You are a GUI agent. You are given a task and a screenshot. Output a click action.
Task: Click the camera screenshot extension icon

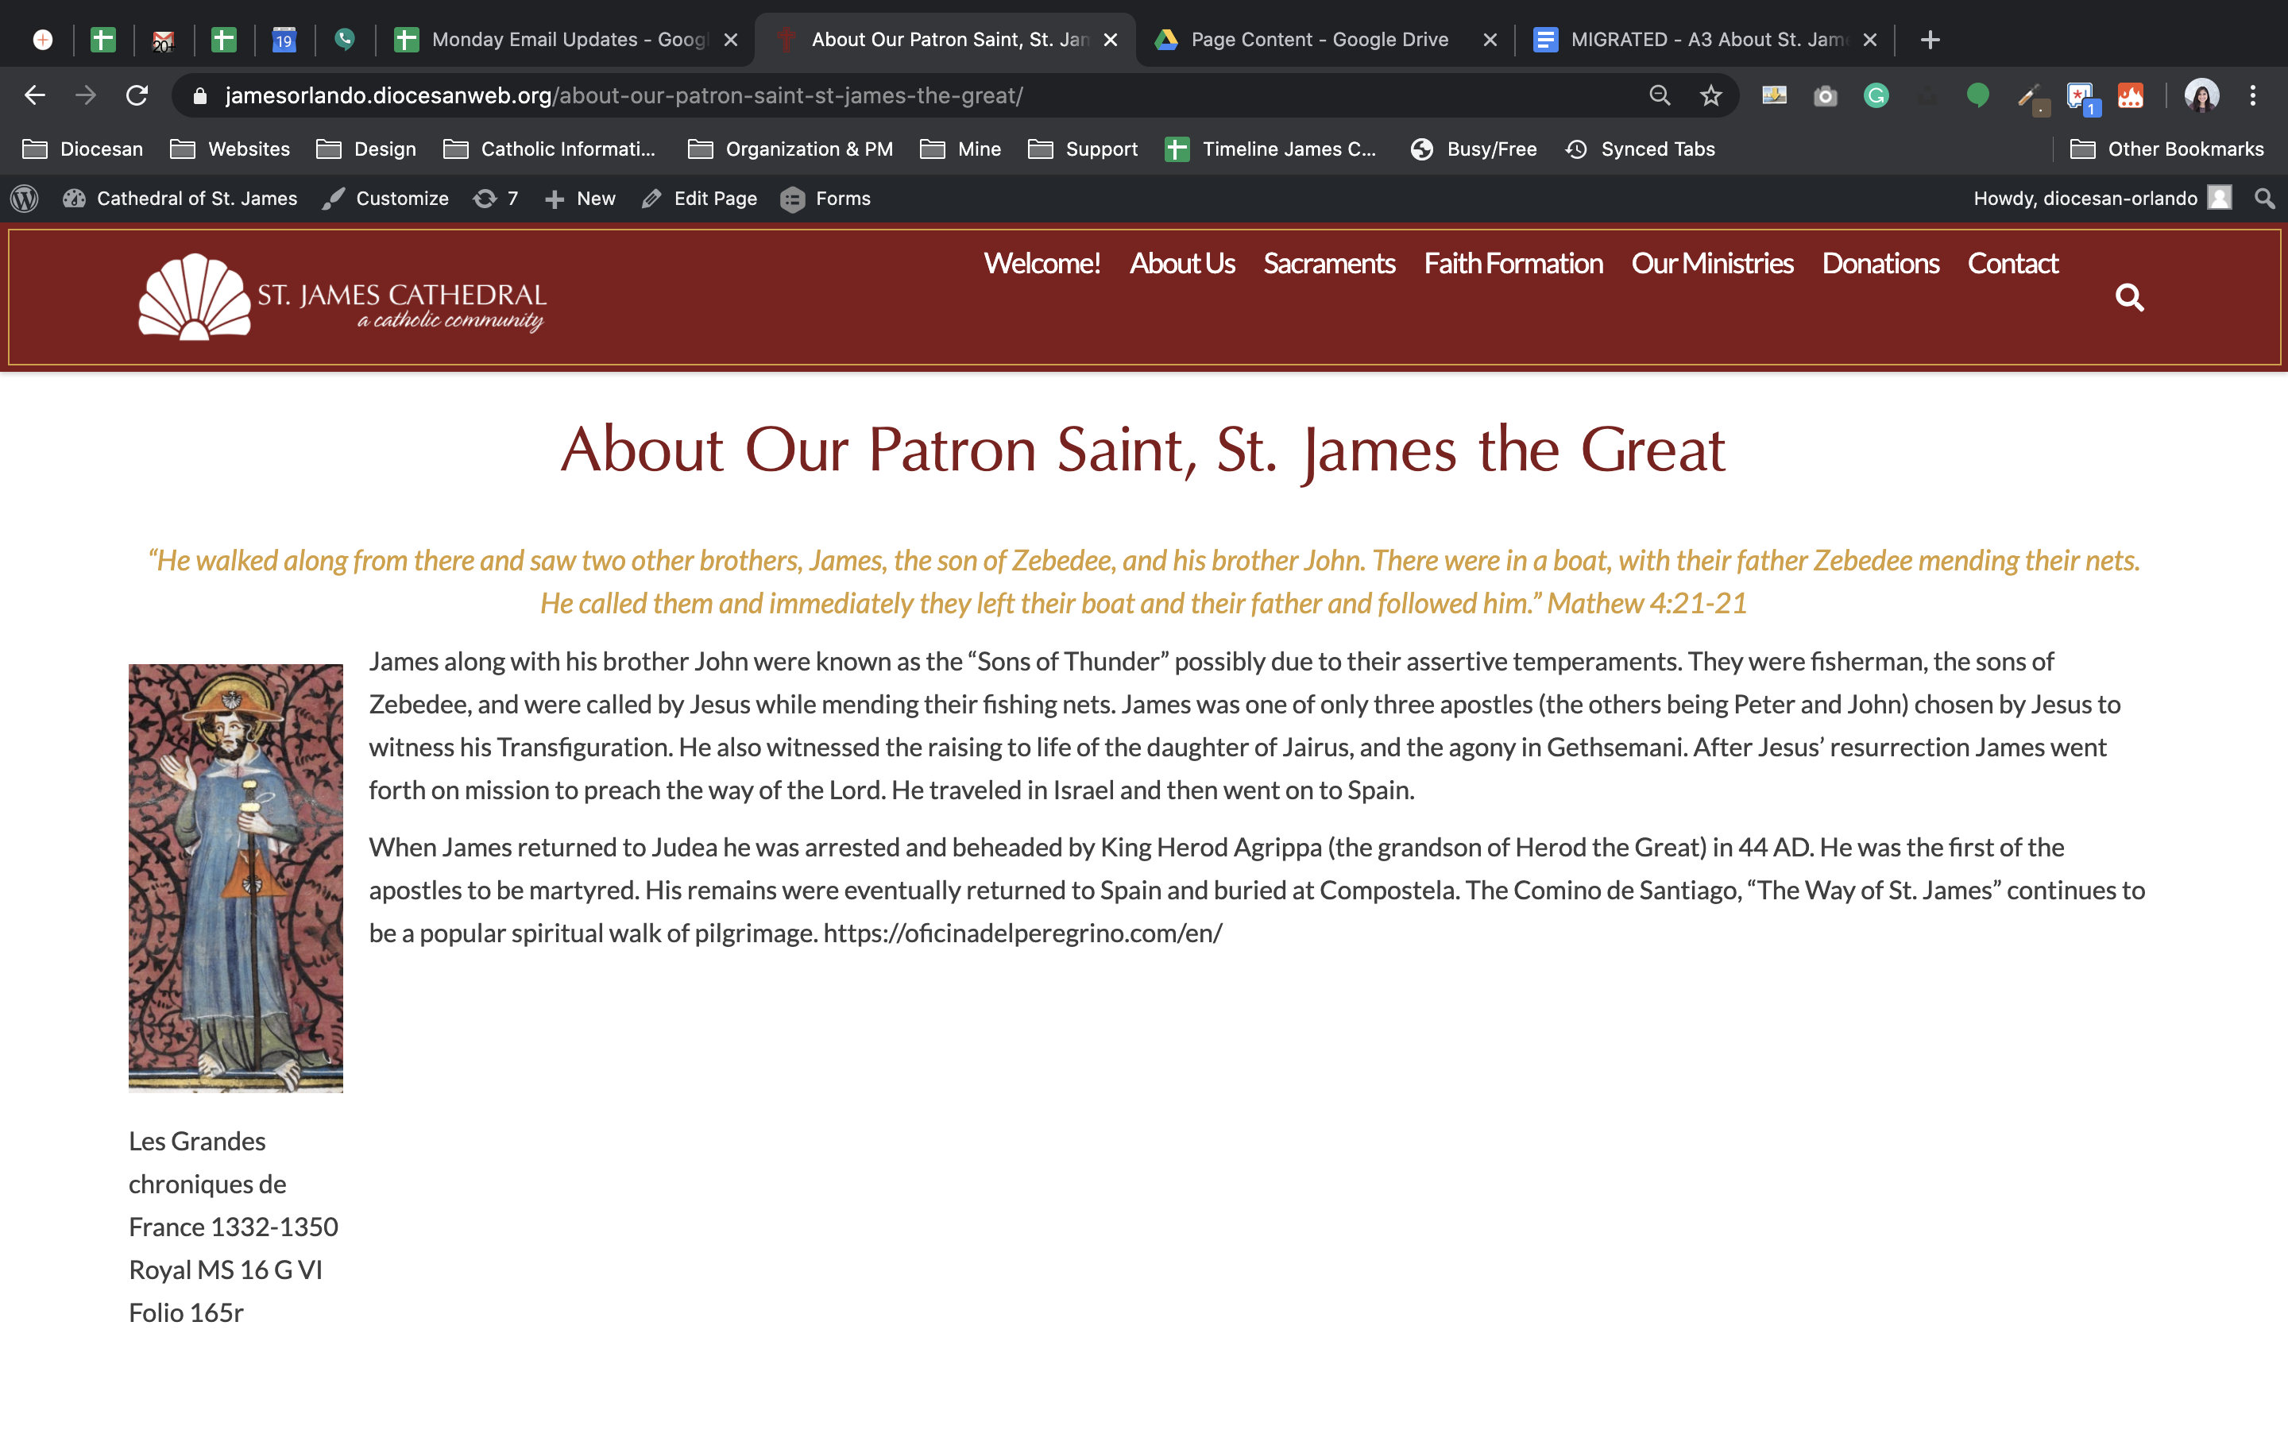click(1825, 95)
